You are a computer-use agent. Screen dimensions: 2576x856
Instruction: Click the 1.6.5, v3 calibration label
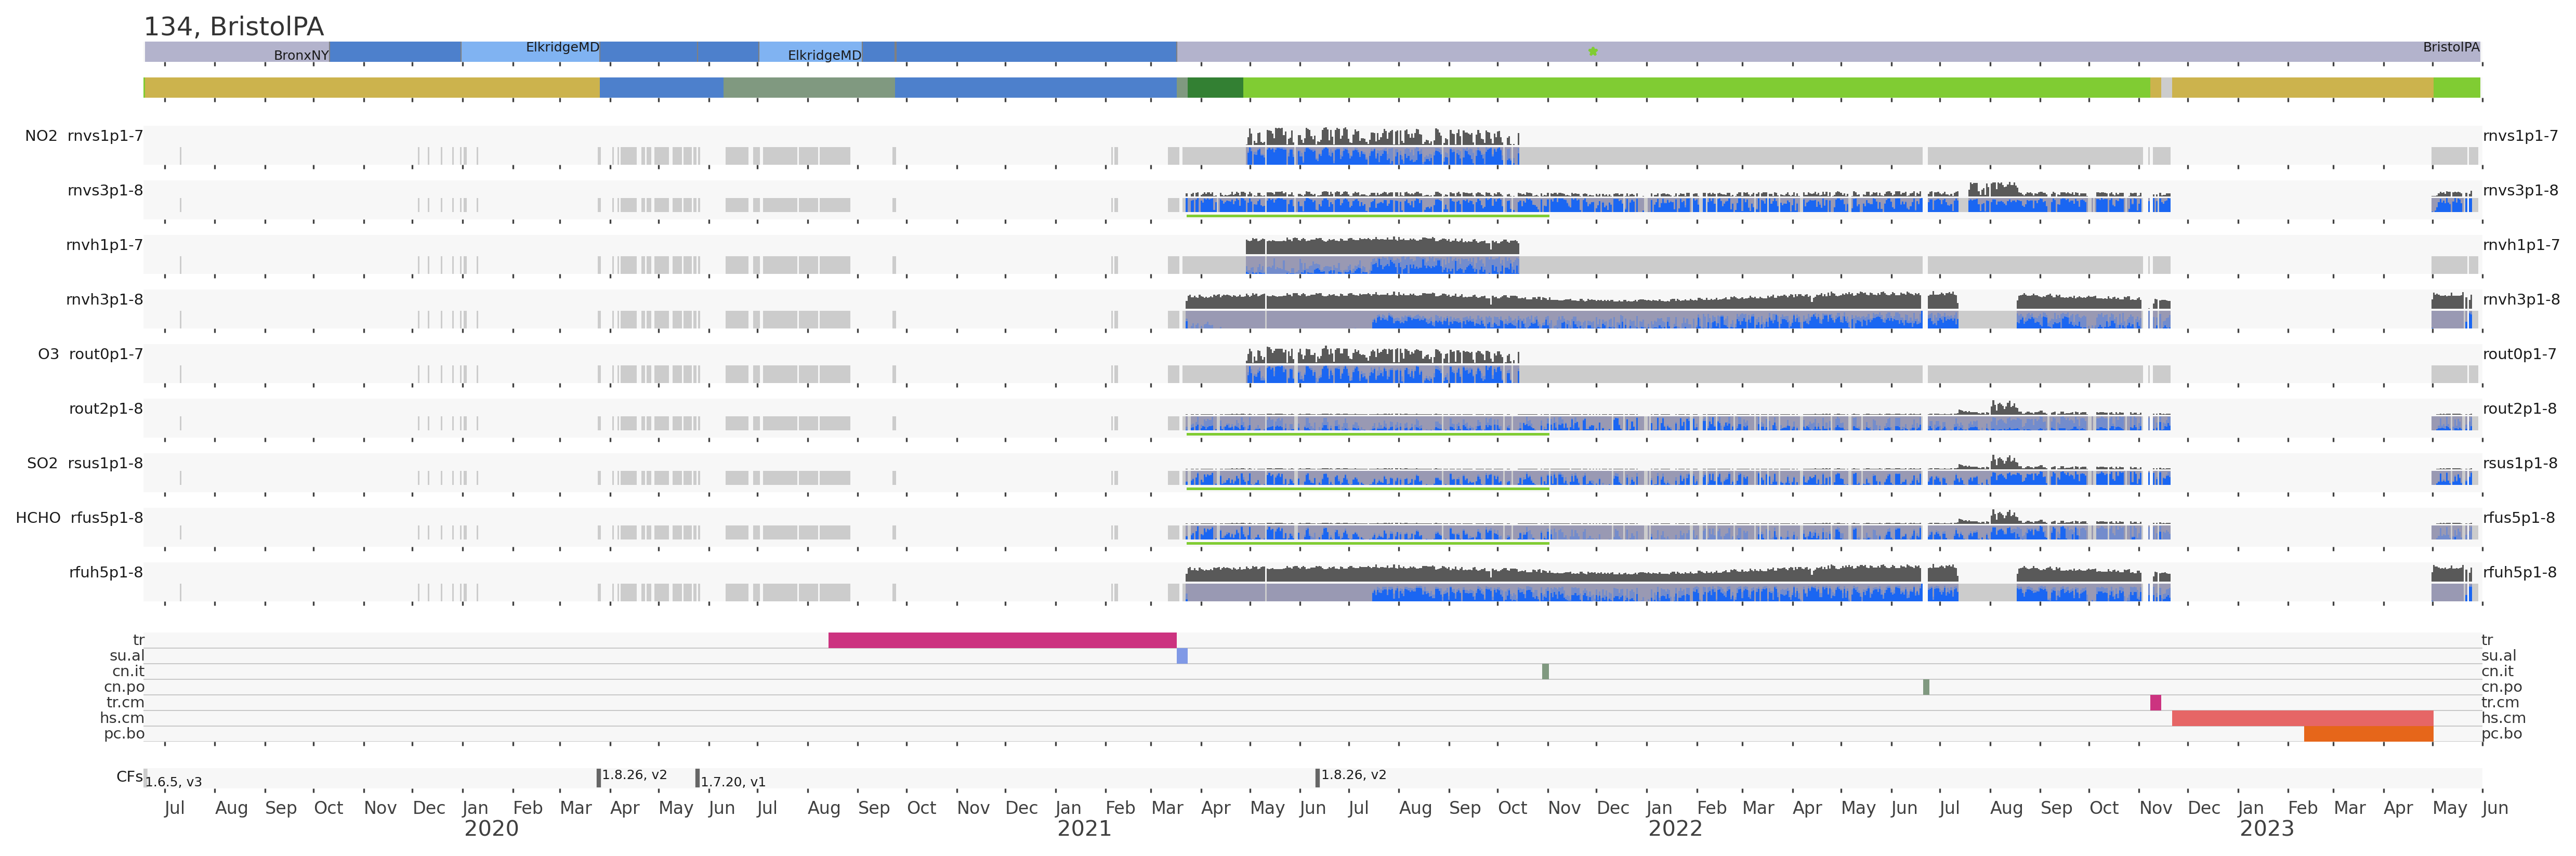point(173,782)
